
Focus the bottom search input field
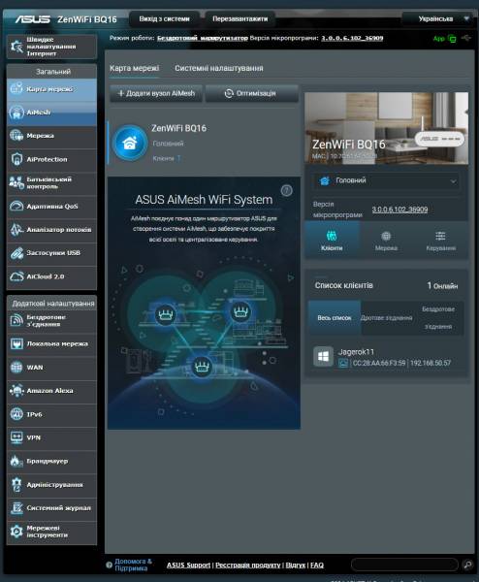(404, 565)
